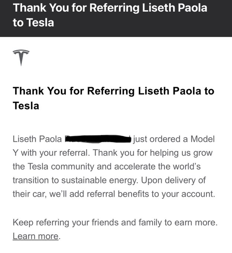Click "family to earn more" text
The height and width of the screenshot is (253, 232).
[x=178, y=222]
